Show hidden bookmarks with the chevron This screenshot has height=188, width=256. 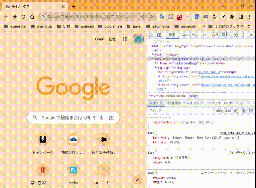[203, 26]
